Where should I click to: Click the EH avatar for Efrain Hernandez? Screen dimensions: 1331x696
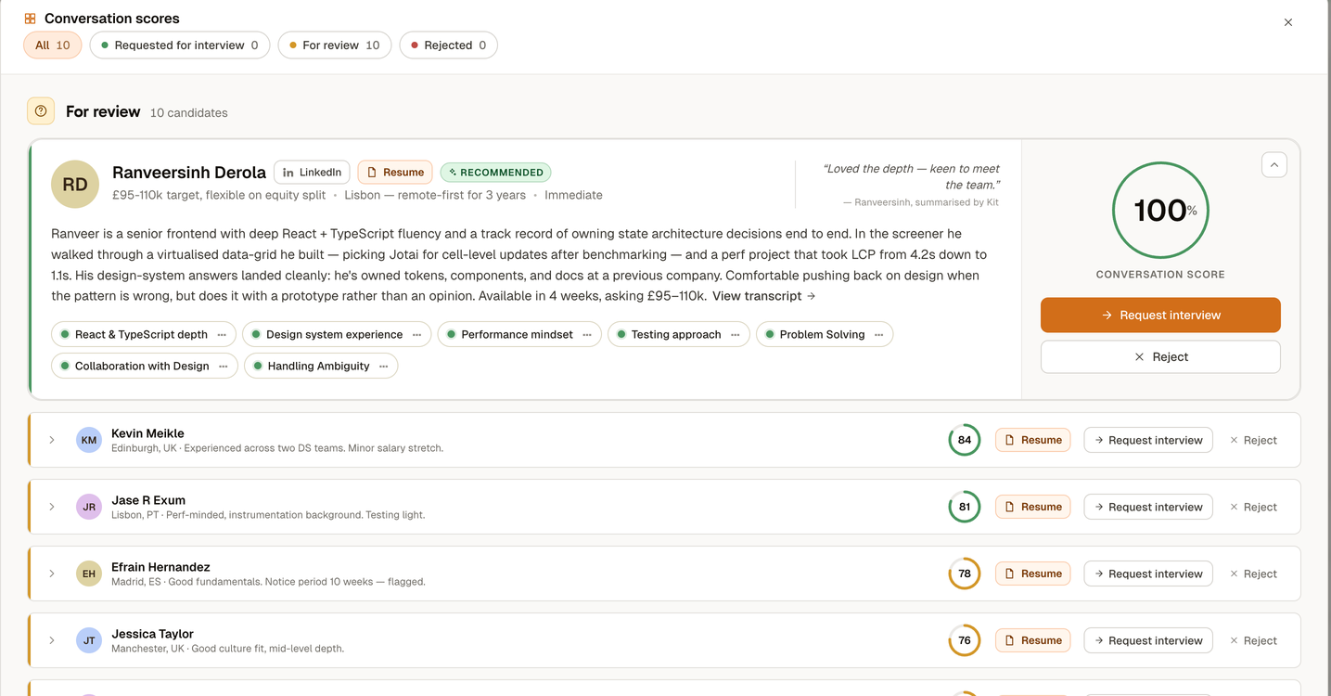(x=89, y=574)
